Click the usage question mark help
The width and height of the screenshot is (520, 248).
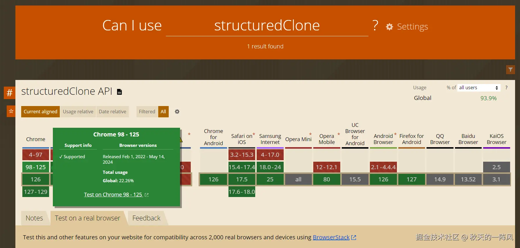(x=506, y=87)
